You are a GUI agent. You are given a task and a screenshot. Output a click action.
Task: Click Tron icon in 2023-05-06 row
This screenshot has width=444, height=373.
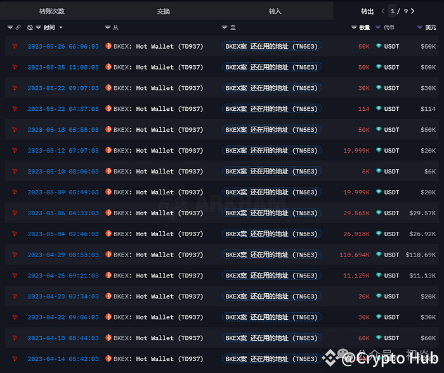[x=15, y=213]
